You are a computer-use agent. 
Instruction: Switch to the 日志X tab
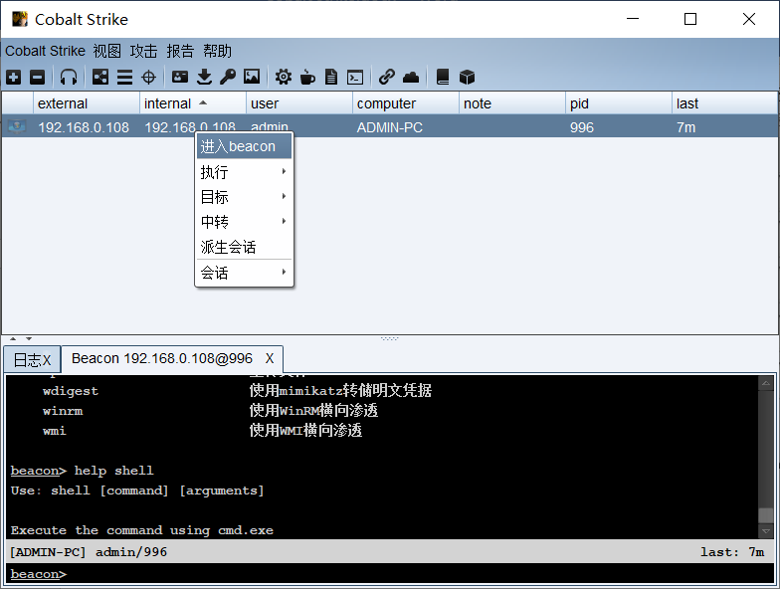click(32, 359)
